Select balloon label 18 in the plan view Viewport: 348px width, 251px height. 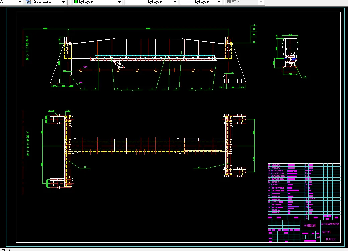(199, 167)
